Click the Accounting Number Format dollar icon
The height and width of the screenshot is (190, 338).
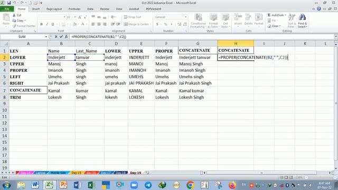[157, 24]
